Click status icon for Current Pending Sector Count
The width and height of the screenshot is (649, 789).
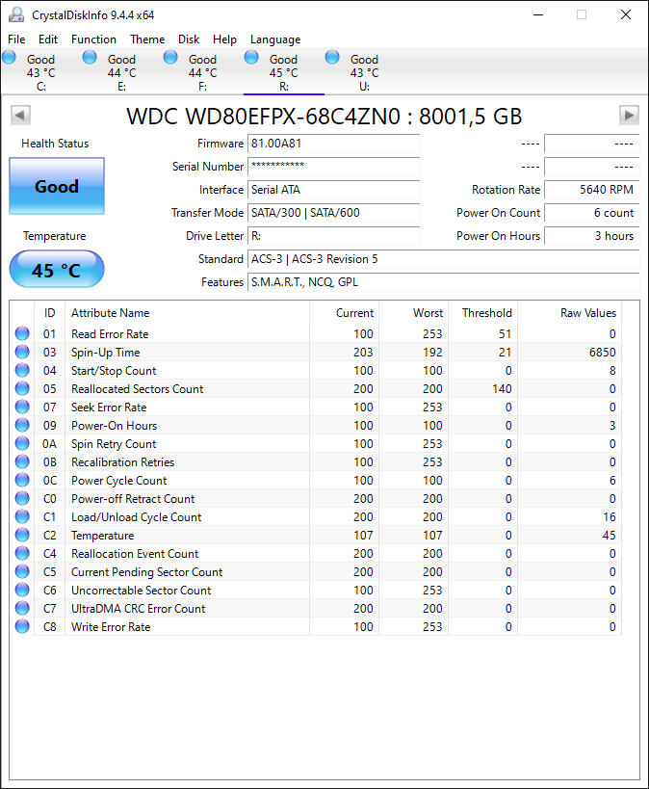(x=22, y=571)
